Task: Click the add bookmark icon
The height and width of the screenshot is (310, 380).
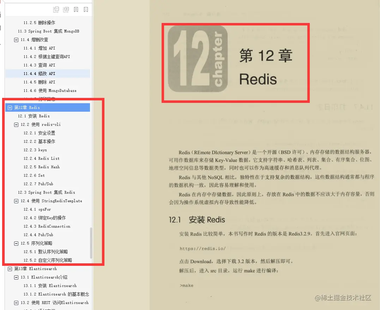Action: [76, 10]
